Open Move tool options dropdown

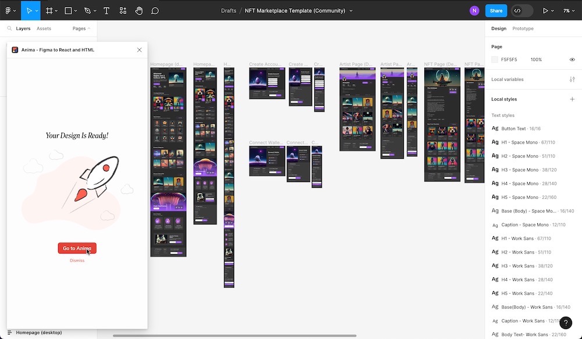37,10
